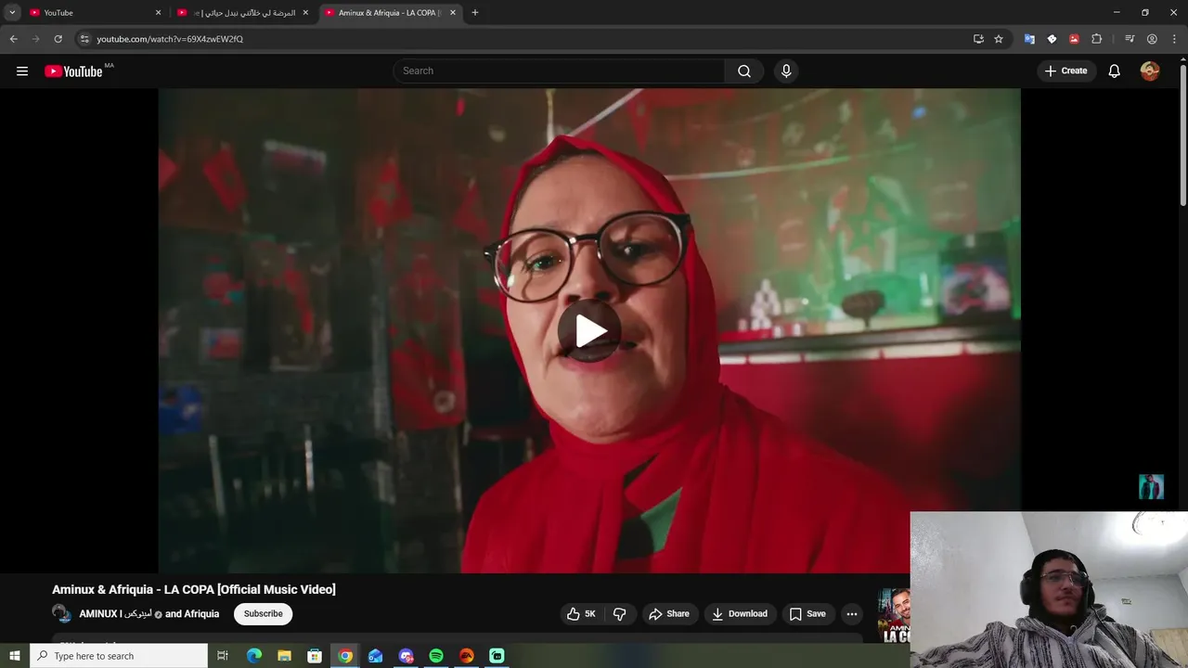Open YouTube notifications bell
This screenshot has height=668, width=1188.
(x=1115, y=71)
